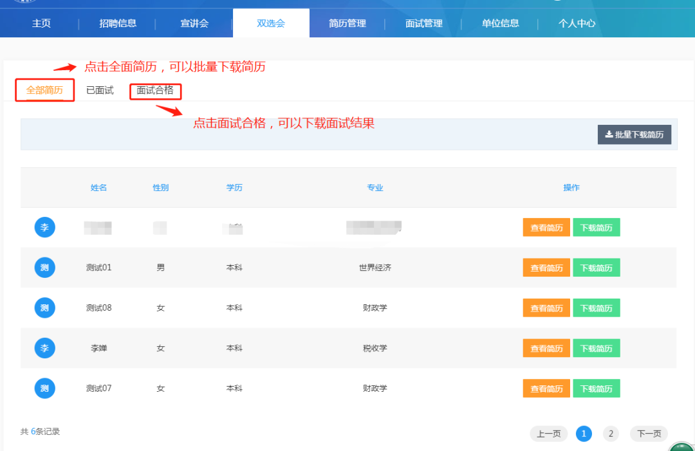Select the 面试合格 tab
This screenshot has height=451, width=695.
pos(155,91)
